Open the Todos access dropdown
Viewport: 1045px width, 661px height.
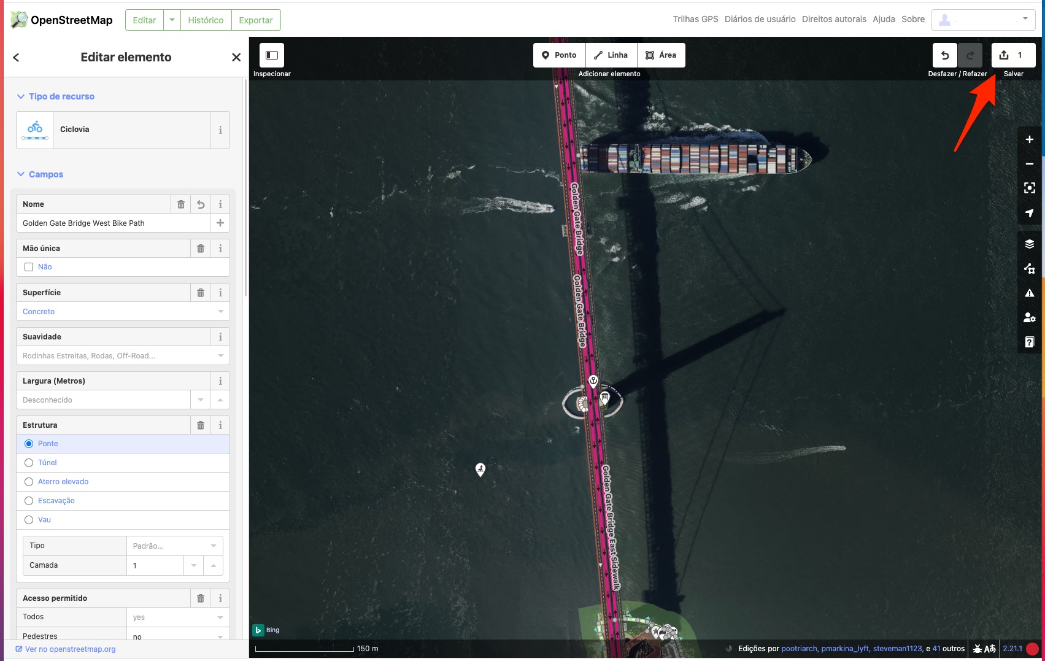(178, 617)
